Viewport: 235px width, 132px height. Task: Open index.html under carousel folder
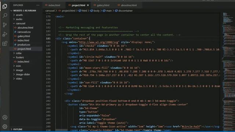23,40
